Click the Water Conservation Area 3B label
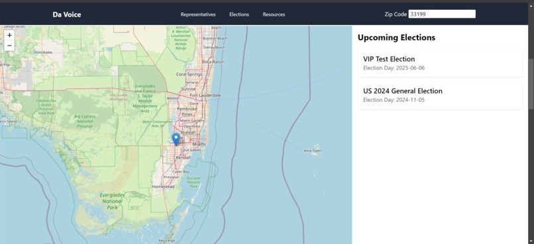Image resolution: width=534 pixels, height=244 pixels. (157, 124)
